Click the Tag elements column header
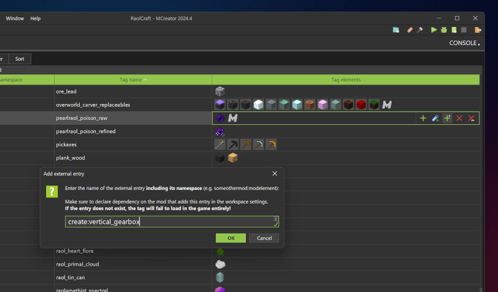The height and width of the screenshot is (292, 498). click(346, 80)
